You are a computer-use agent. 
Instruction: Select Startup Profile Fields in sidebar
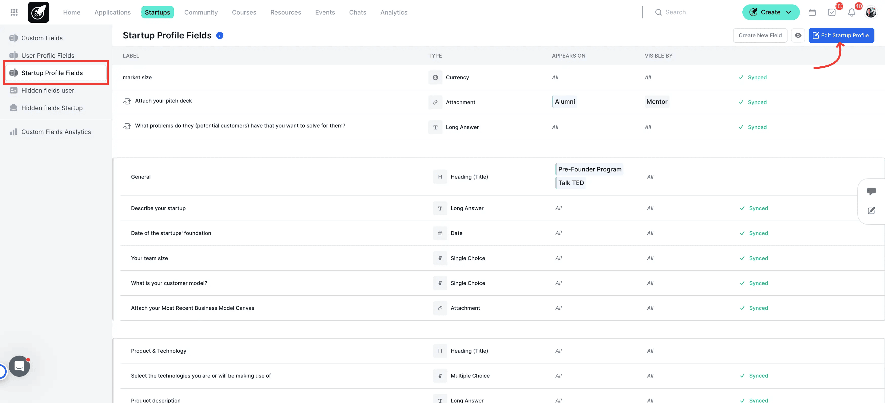pos(56,73)
